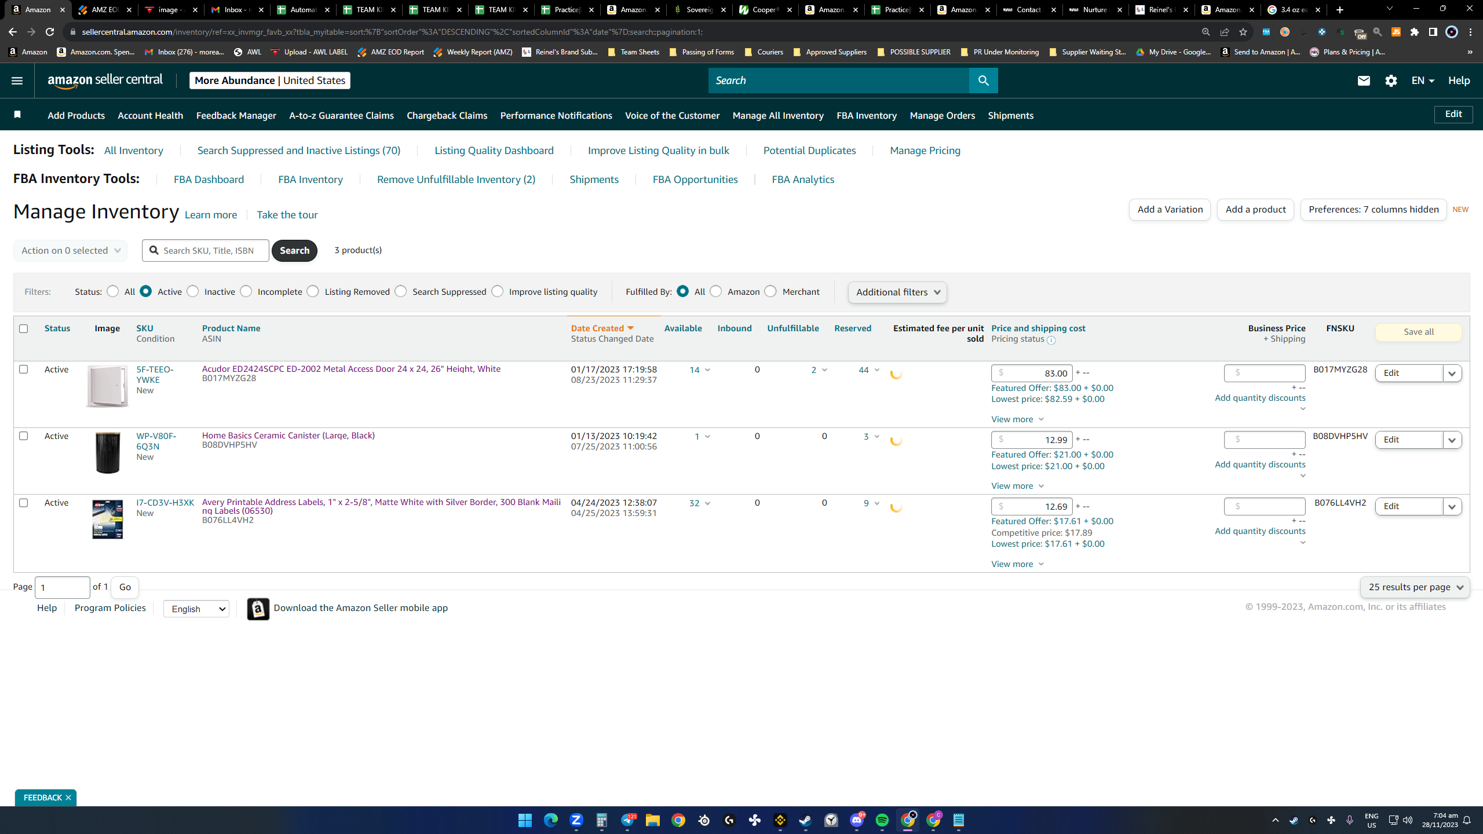Open the messages envelope icon
The image size is (1483, 834).
coord(1364,81)
